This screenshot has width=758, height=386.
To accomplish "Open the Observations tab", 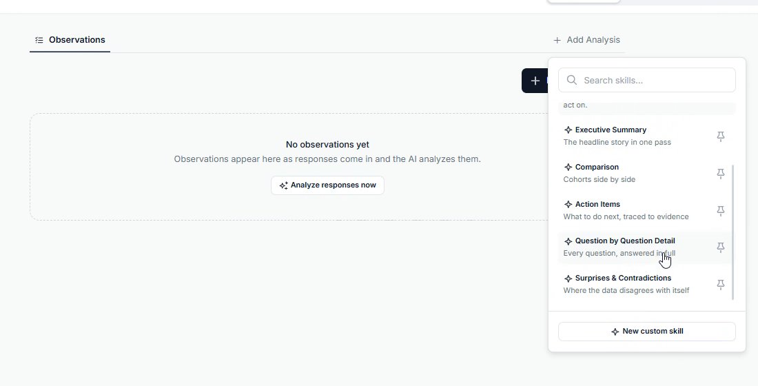I will click(70, 40).
